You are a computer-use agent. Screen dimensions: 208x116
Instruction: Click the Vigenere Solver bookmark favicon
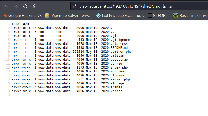point(47,16)
